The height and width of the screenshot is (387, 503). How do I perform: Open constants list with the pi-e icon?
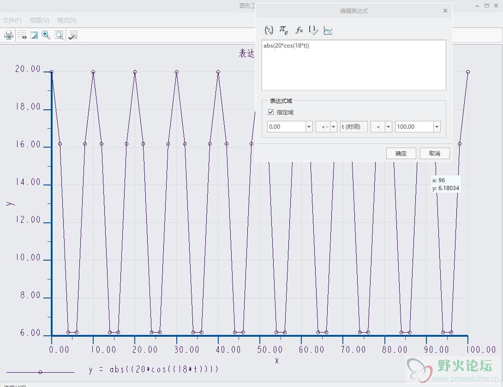(x=284, y=30)
